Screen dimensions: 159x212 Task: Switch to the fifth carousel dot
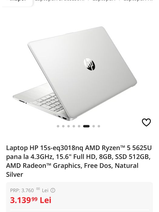79,126
